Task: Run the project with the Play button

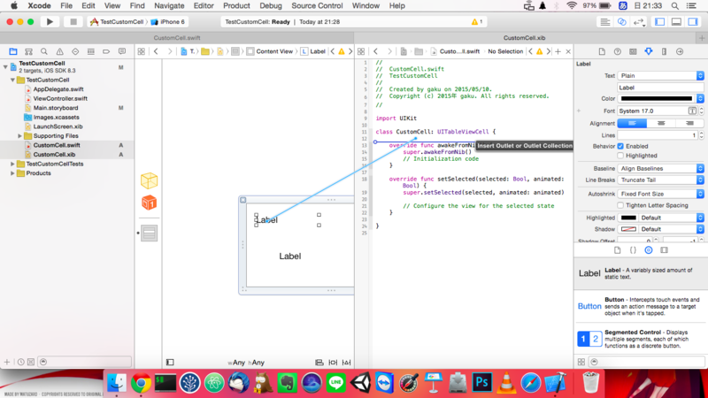Action: 50,21
